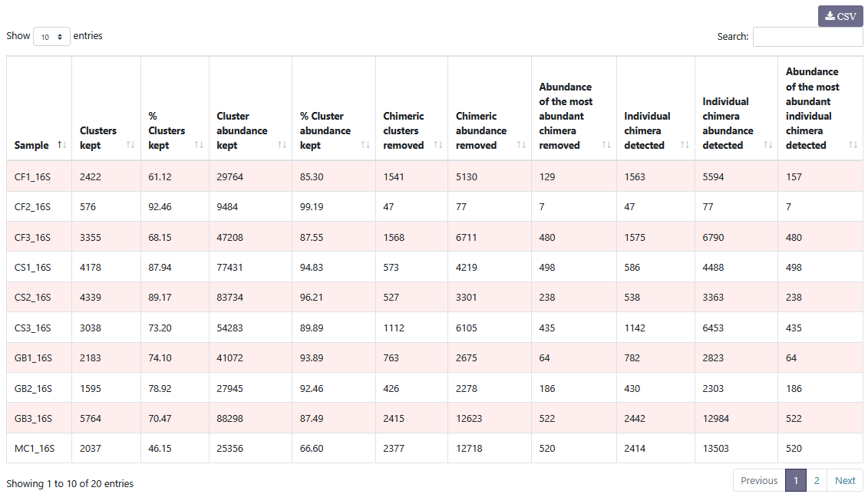Sort table by Cluster abundance kept icon
This screenshot has width=868, height=494.
click(x=282, y=145)
